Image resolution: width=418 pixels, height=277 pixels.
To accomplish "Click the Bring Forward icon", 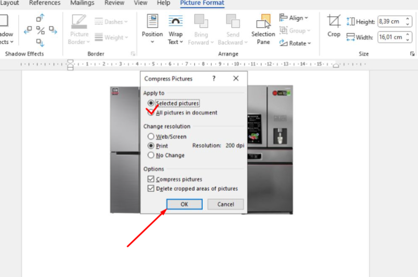I will pos(201,21).
